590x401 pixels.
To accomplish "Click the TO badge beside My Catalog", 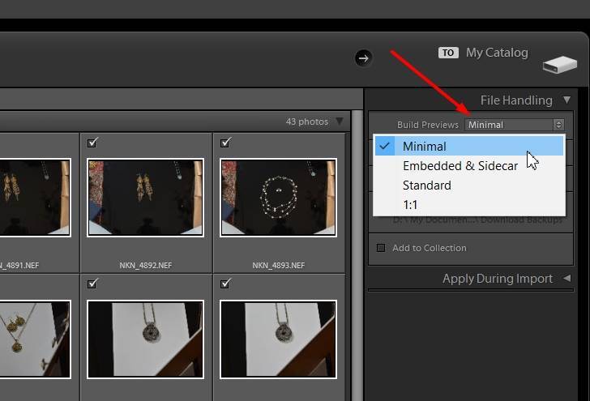I will click(448, 53).
